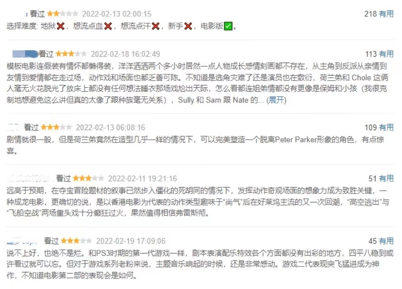
Task: Click the star rating on the 2022-02-18 review
Action: point(71,54)
